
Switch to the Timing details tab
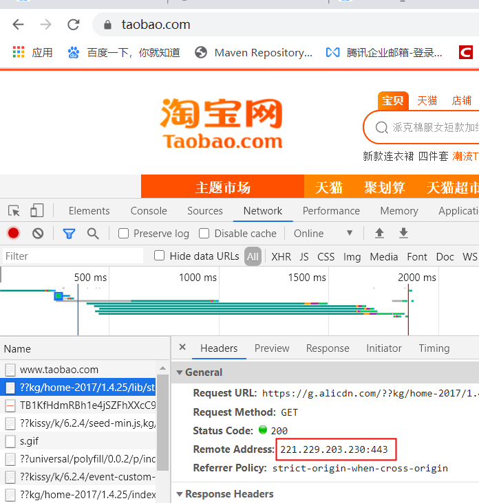click(x=434, y=348)
